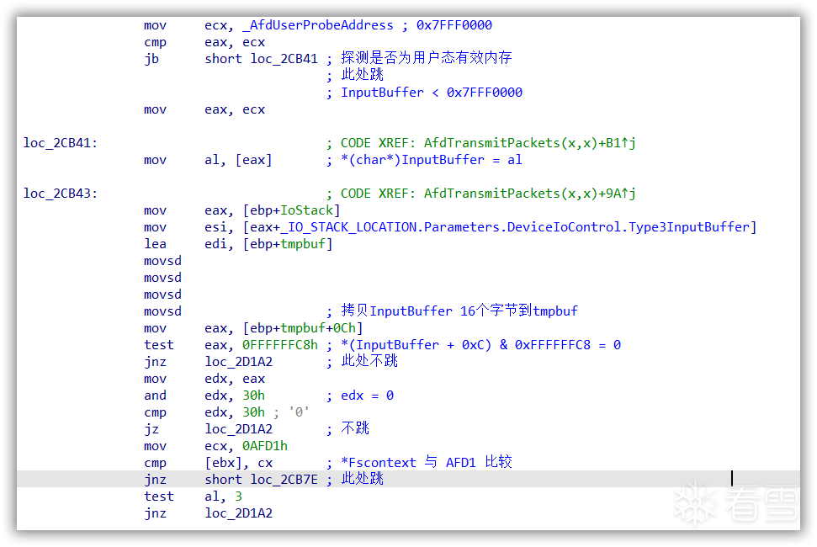This screenshot has height=547, width=817.
Task: Click loc_2D1A2 target after first jnz
Action: tap(239, 362)
